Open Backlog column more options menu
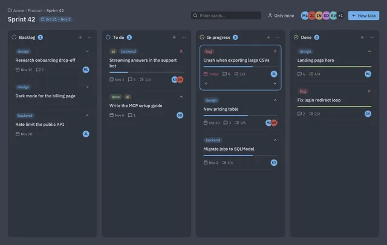 point(90,38)
